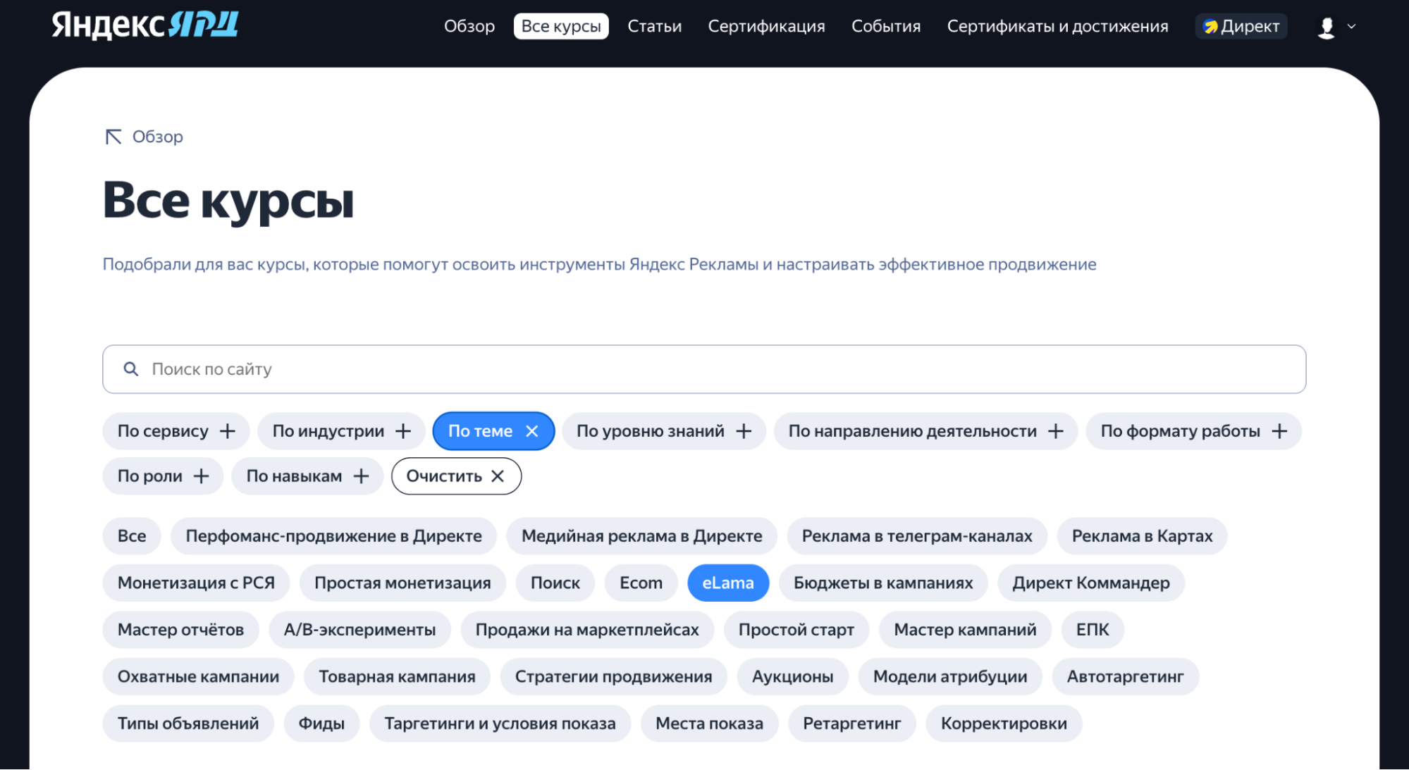Click the back arrow next to Обзор

pyautogui.click(x=113, y=137)
